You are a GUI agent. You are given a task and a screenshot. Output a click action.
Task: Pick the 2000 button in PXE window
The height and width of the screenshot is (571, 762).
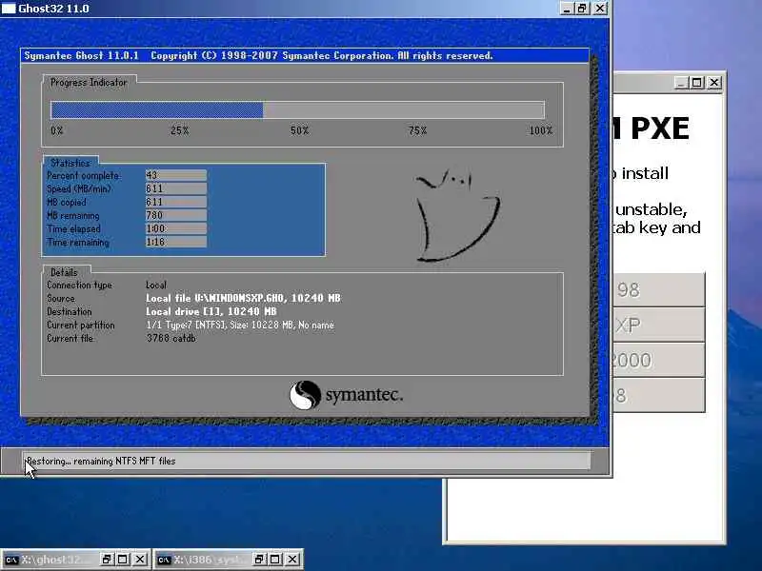pyautogui.click(x=658, y=361)
